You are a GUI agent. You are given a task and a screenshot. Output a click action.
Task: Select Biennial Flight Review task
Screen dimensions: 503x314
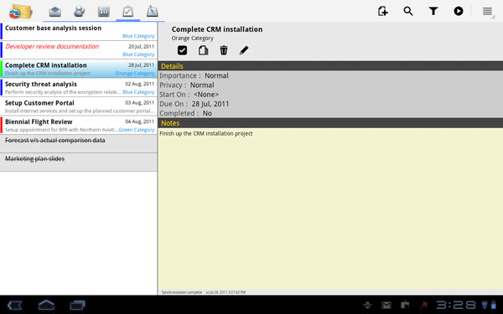pyautogui.click(x=79, y=126)
